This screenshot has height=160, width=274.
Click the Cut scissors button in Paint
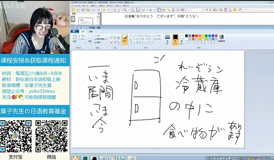tap(82, 36)
